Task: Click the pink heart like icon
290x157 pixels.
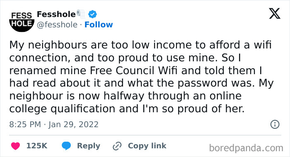Action: coord(16,146)
